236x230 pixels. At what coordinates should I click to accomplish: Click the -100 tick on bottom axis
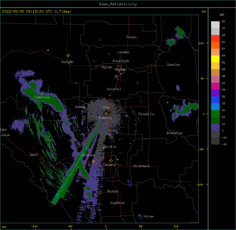[34, 226]
